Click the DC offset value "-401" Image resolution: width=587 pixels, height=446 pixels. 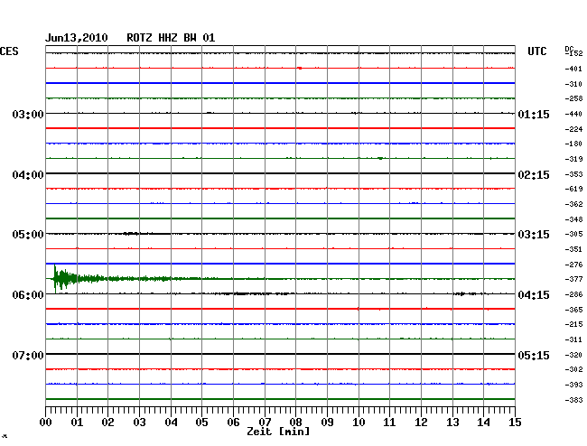pyautogui.click(x=573, y=69)
